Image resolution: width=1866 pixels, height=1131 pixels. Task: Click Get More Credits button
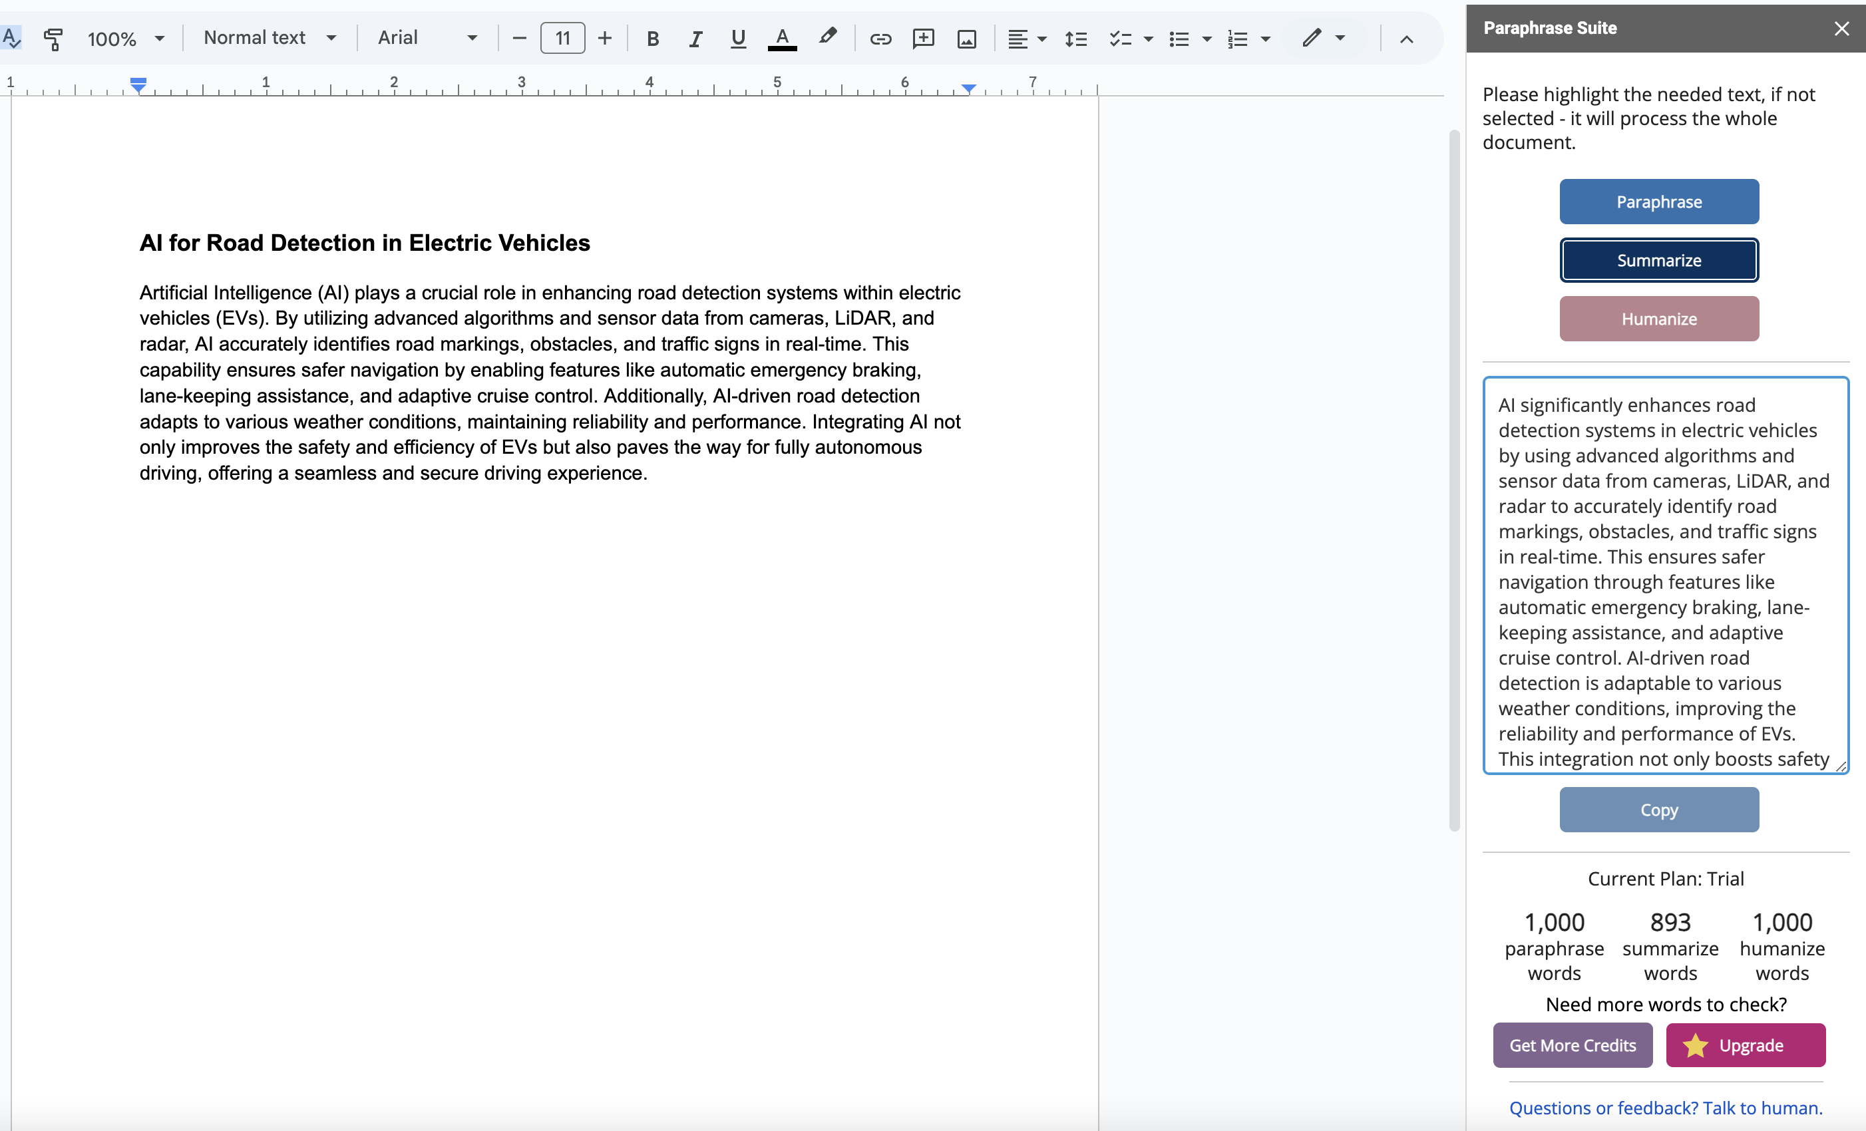pyautogui.click(x=1572, y=1045)
